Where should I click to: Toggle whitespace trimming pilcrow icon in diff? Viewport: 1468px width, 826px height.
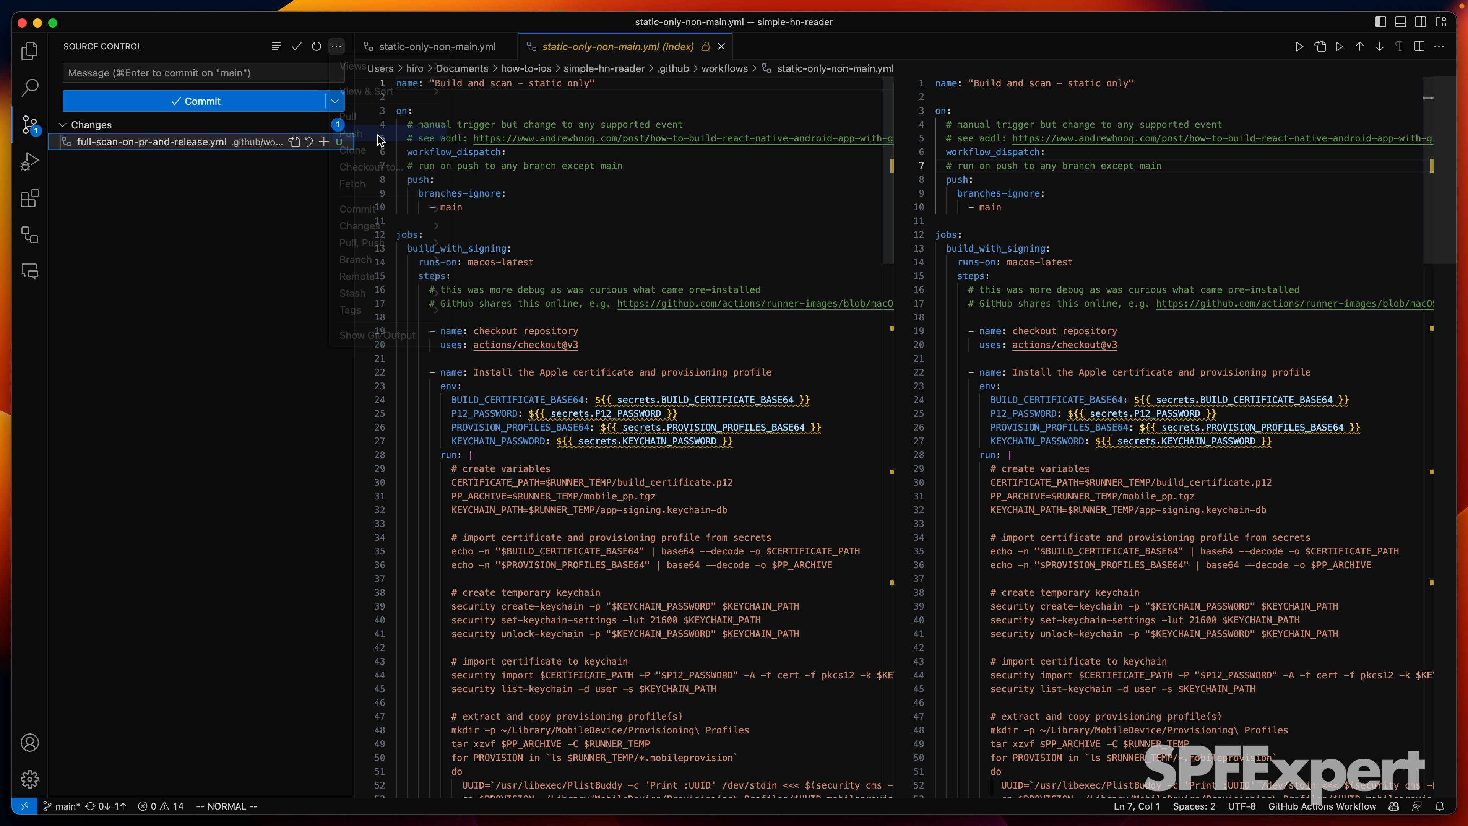(x=1399, y=46)
